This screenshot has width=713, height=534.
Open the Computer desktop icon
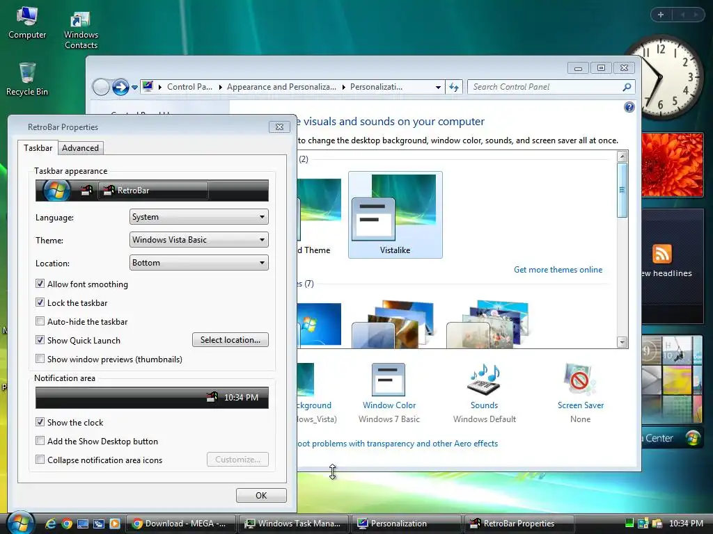[x=27, y=23]
